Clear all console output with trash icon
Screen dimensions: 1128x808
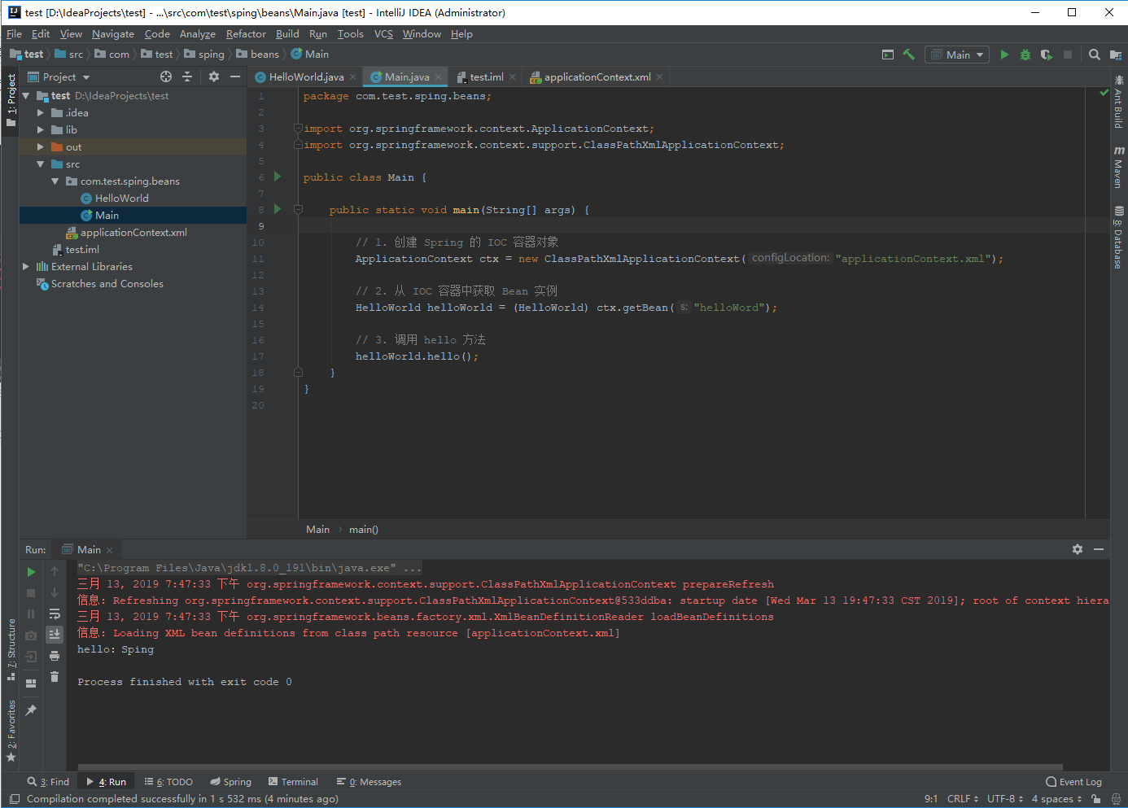[x=55, y=677]
